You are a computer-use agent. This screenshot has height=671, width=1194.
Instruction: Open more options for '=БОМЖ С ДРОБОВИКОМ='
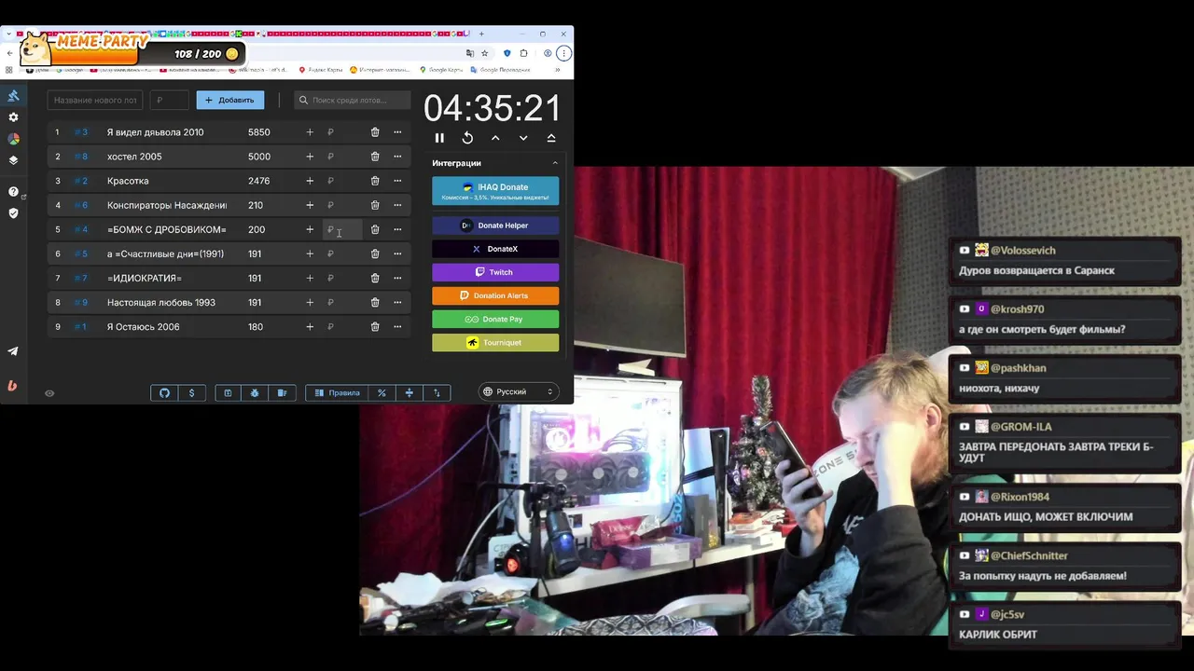[x=397, y=229]
